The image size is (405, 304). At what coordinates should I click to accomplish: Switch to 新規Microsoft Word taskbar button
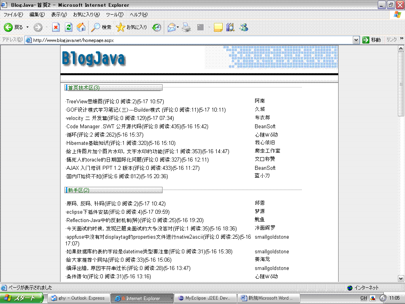click(x=269, y=298)
